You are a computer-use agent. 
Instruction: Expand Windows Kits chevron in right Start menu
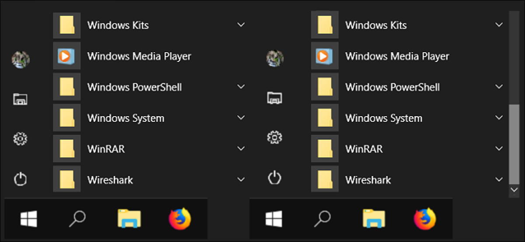499,25
